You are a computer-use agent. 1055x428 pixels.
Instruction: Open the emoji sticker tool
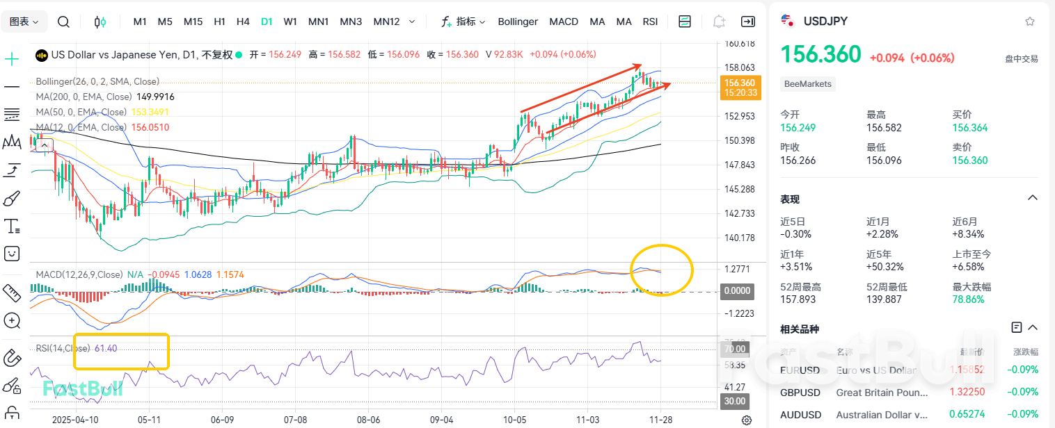click(11, 253)
